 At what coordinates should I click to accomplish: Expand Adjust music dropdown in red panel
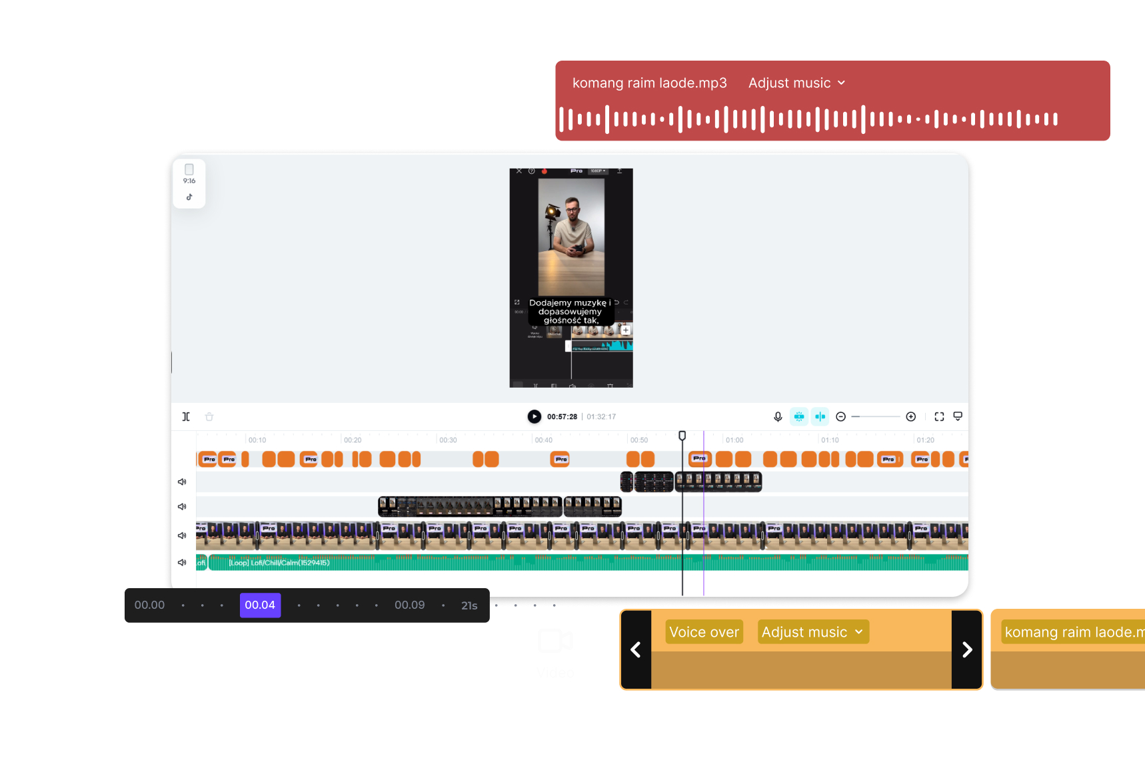click(x=796, y=83)
